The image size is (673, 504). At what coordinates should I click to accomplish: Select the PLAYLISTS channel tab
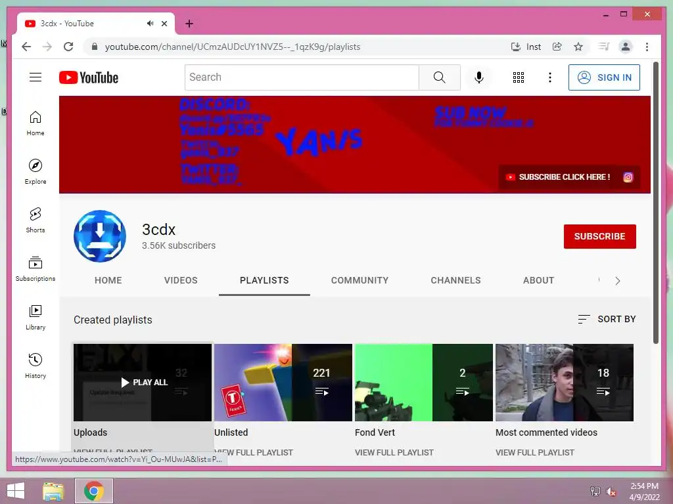tap(264, 280)
